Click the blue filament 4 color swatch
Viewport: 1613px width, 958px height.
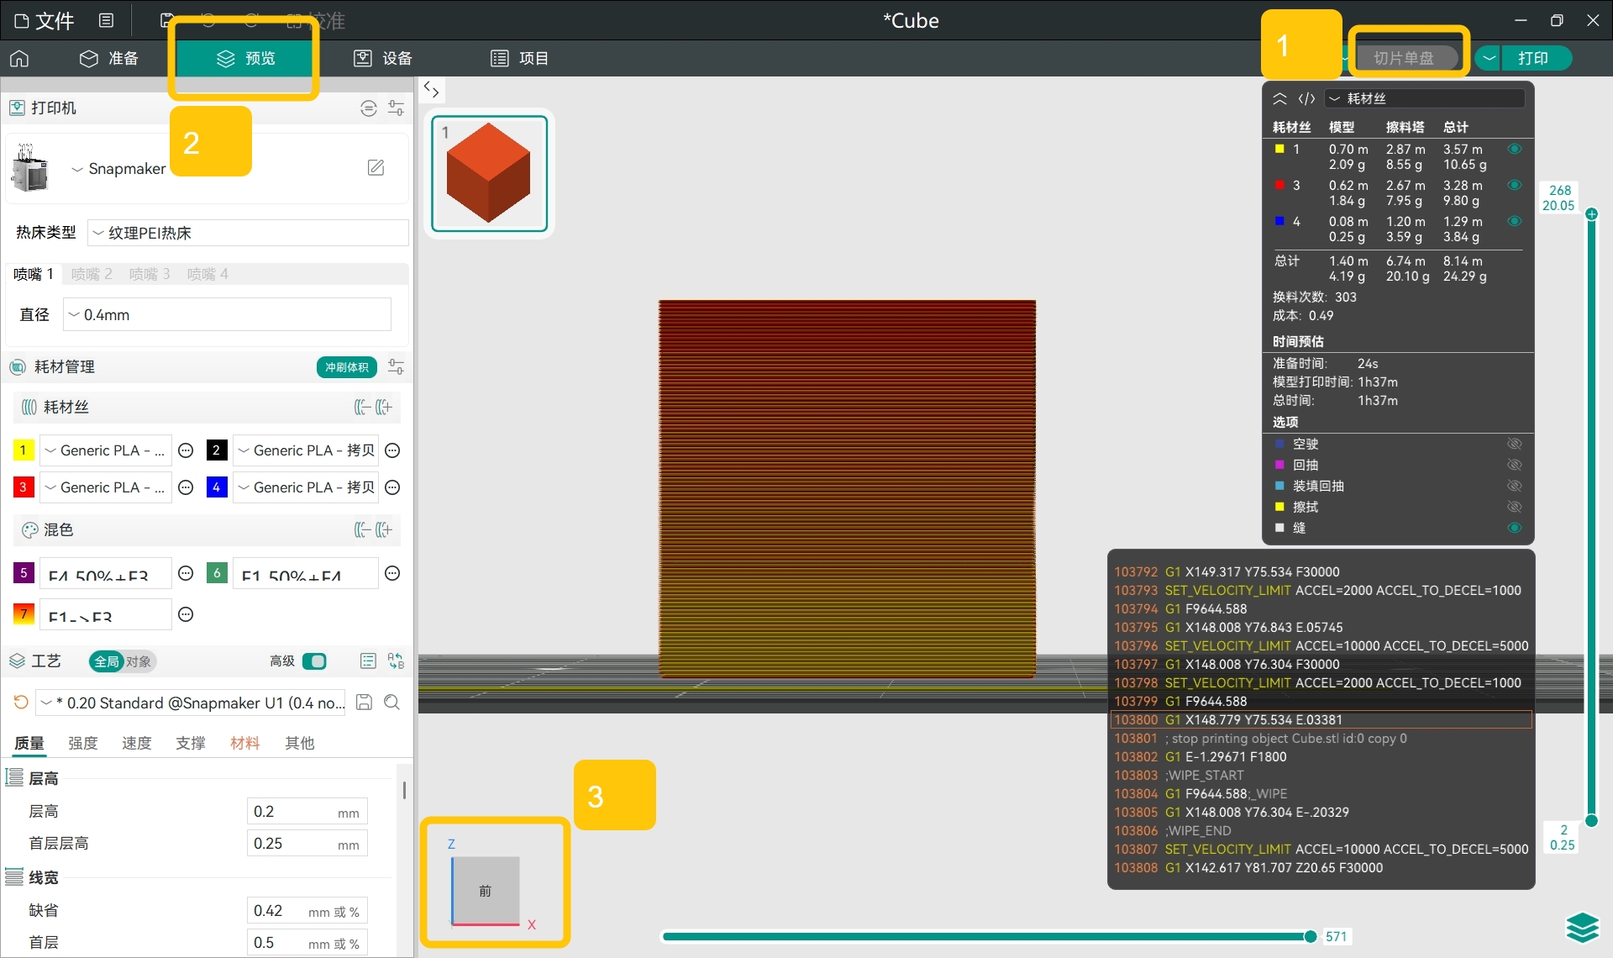[x=217, y=487]
